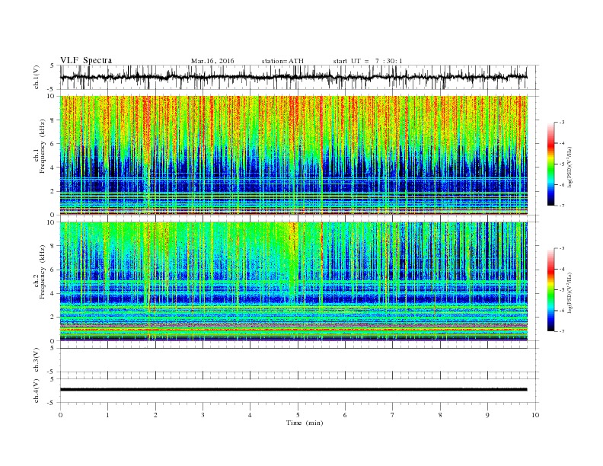The height and width of the screenshot is (466, 603).
Task: Click the upper log(PSD) colorbar label
Action: point(570,167)
